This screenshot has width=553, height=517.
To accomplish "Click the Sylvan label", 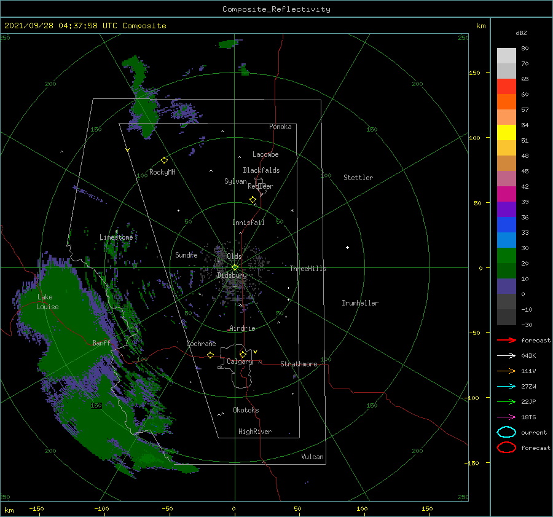I will [235, 181].
